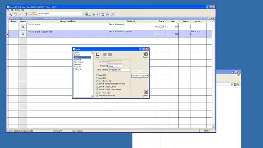Click the Show All toolbar icon

pyautogui.click(x=15, y=14)
